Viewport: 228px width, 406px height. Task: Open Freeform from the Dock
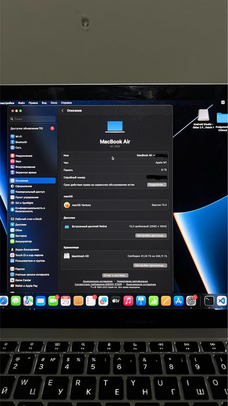(103, 301)
